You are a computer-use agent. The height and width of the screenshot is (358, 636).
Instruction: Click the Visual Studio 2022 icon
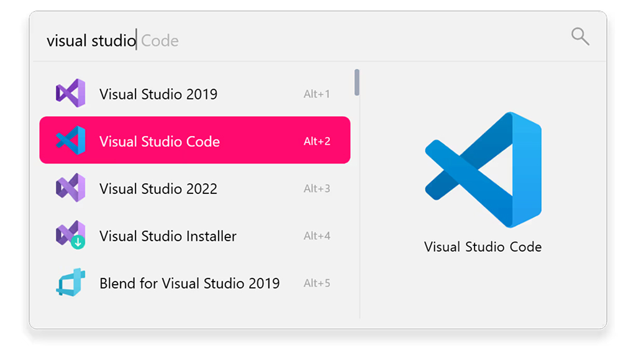[x=70, y=188]
